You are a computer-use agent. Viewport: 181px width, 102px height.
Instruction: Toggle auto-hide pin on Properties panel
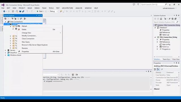[x=176, y=63]
